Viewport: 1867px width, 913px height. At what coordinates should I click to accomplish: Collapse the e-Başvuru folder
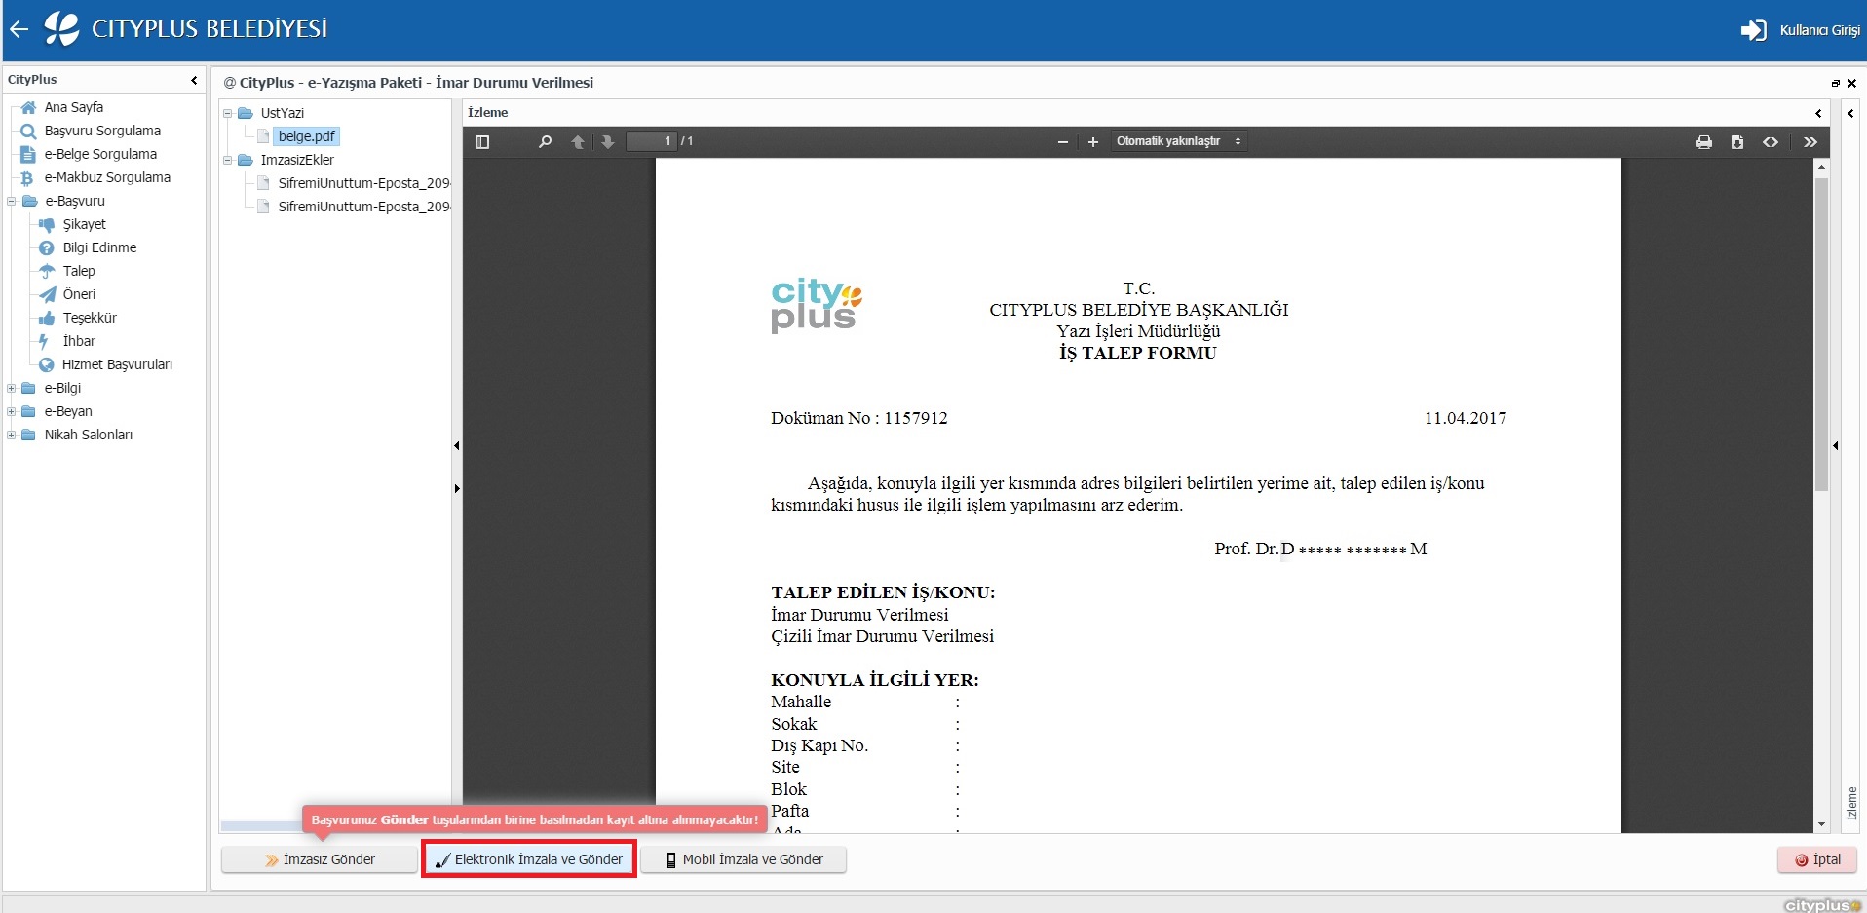click(12, 201)
